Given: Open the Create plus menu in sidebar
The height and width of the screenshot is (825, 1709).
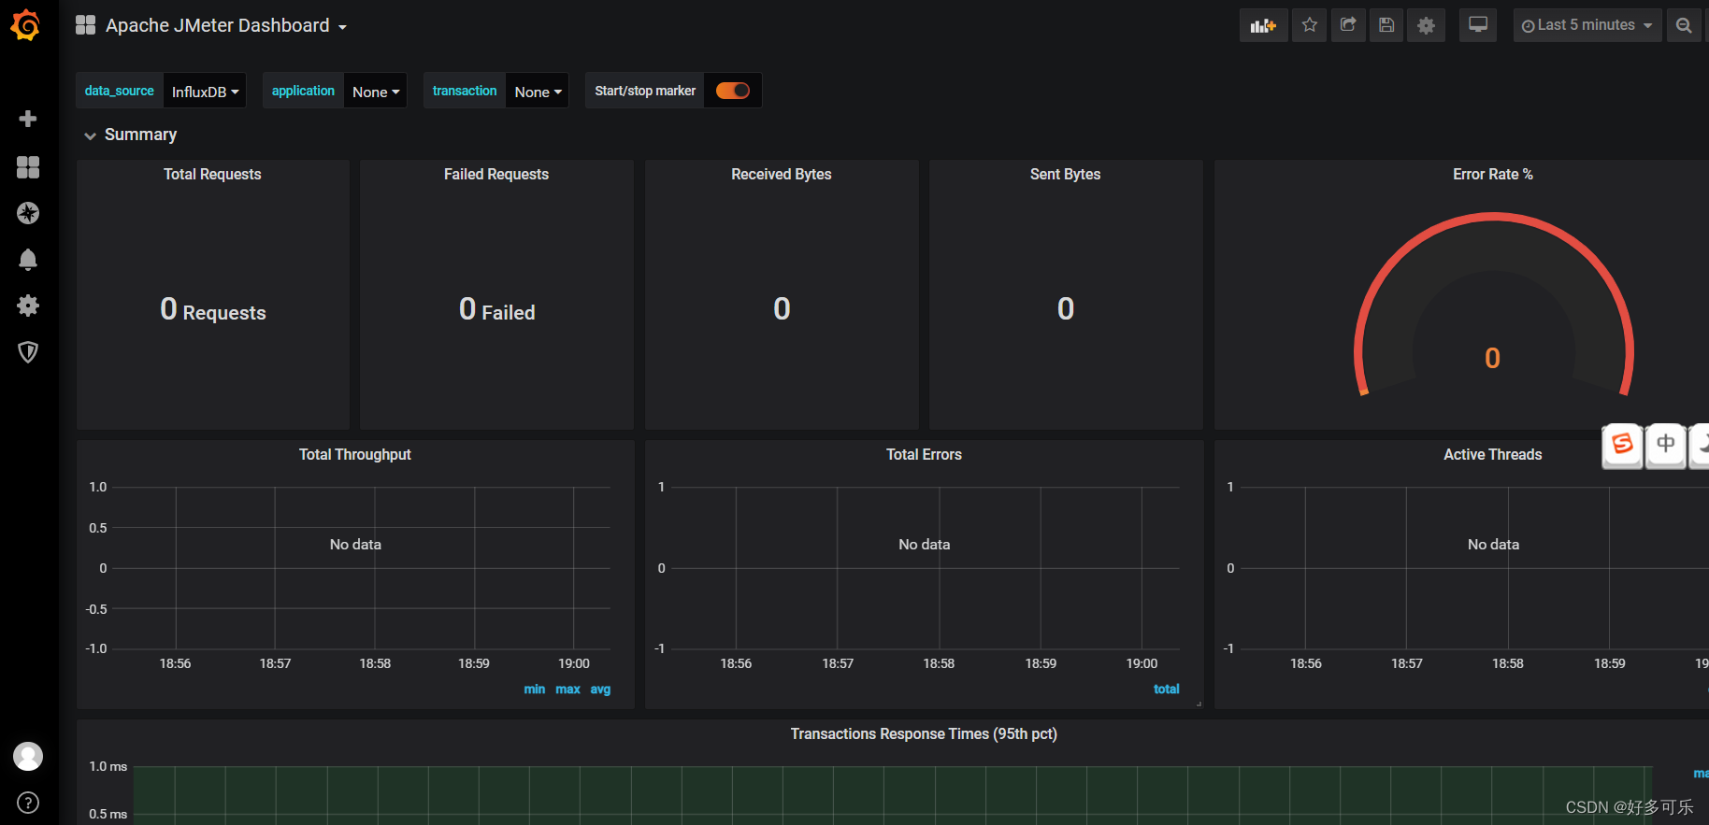Looking at the screenshot, I should pyautogui.click(x=28, y=119).
